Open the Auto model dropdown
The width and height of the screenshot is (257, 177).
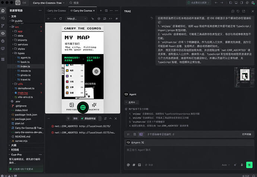tap(226, 165)
